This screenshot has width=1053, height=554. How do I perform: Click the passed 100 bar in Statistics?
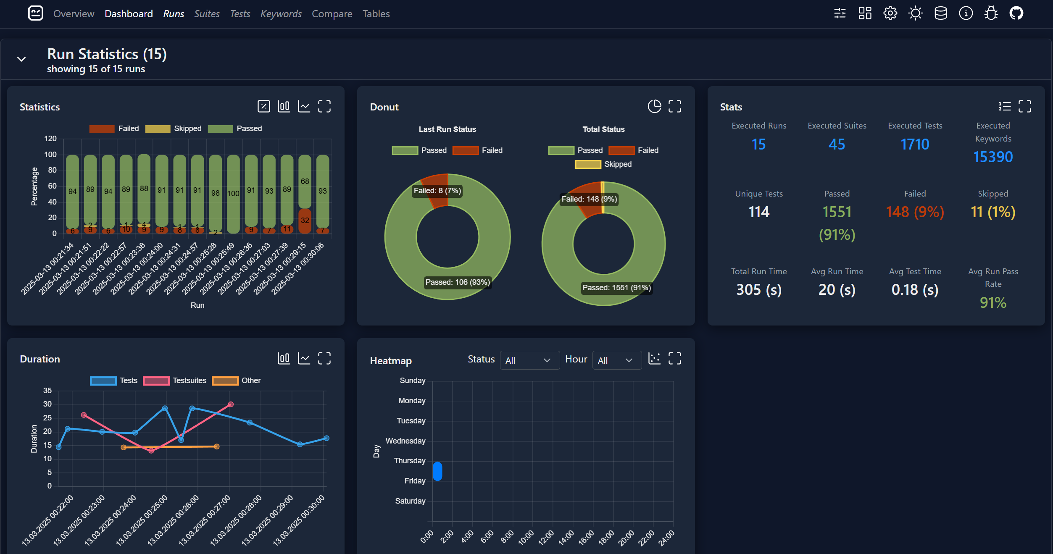point(233,194)
